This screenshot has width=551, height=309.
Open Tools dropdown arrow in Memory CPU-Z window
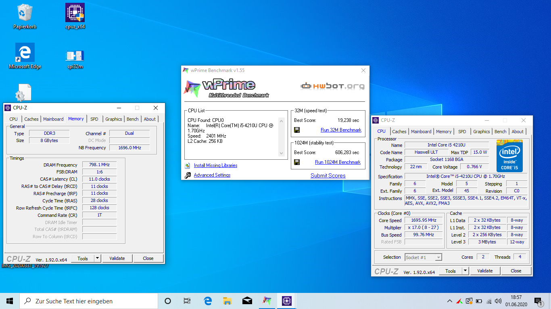pos(97,258)
